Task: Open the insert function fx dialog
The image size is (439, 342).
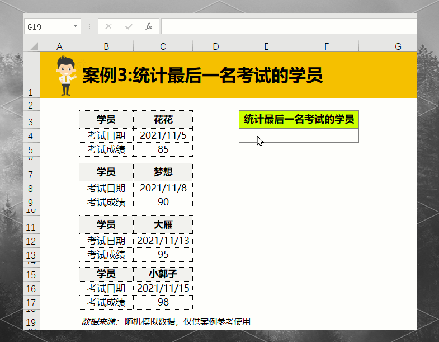Action: pyautogui.click(x=148, y=26)
